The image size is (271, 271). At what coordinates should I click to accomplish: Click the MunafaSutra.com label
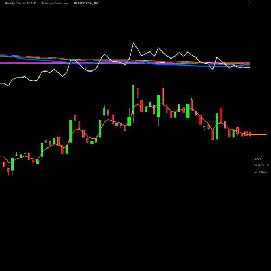click(55, 3)
